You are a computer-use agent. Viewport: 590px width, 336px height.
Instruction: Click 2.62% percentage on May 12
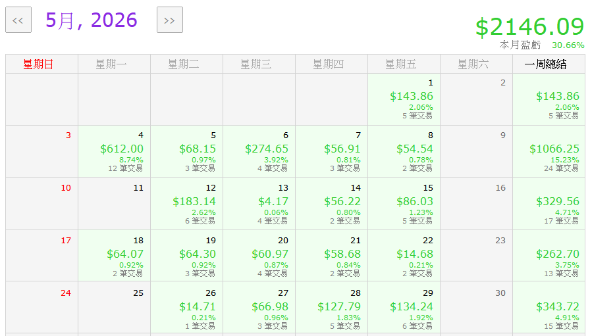click(203, 213)
